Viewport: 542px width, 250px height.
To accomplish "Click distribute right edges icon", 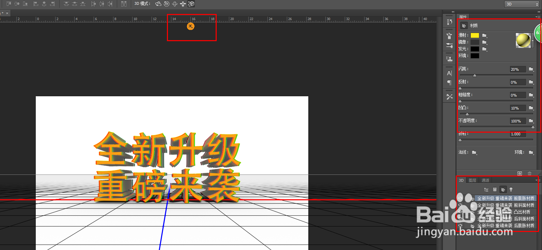I will [x=110, y=4].
